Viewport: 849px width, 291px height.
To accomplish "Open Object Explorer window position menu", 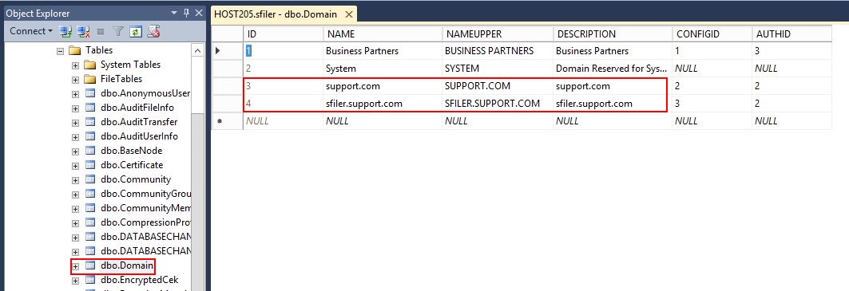I will tap(174, 13).
